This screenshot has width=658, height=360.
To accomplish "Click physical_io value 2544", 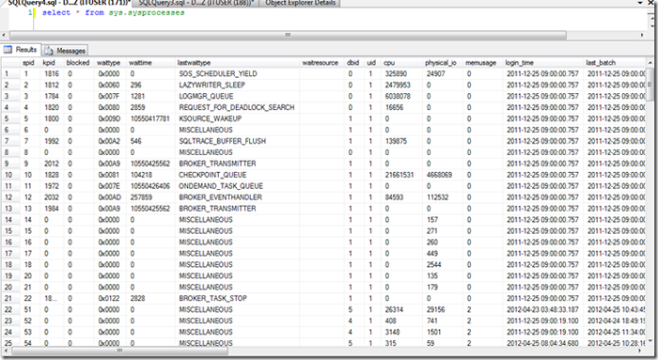I will pos(443,265).
